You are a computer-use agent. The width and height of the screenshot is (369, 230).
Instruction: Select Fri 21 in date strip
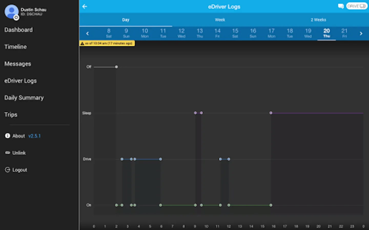(x=344, y=33)
